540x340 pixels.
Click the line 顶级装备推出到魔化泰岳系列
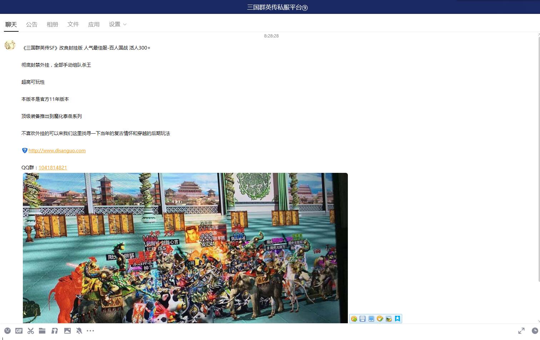(x=52, y=116)
